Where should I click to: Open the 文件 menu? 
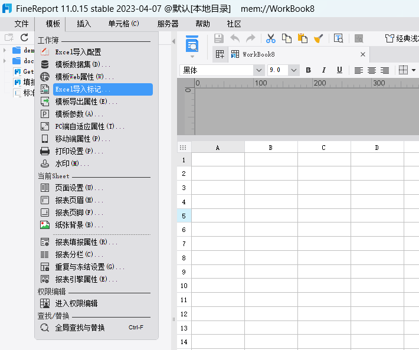[x=21, y=24]
